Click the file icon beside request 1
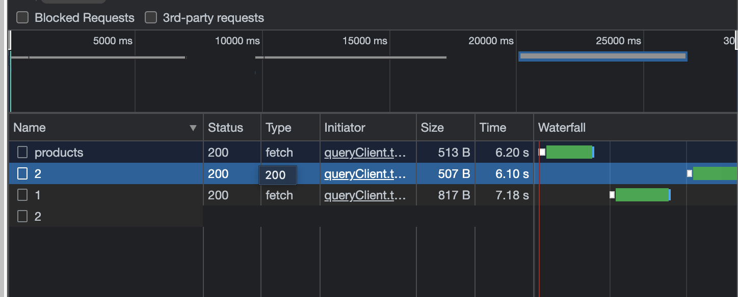 tap(22, 195)
